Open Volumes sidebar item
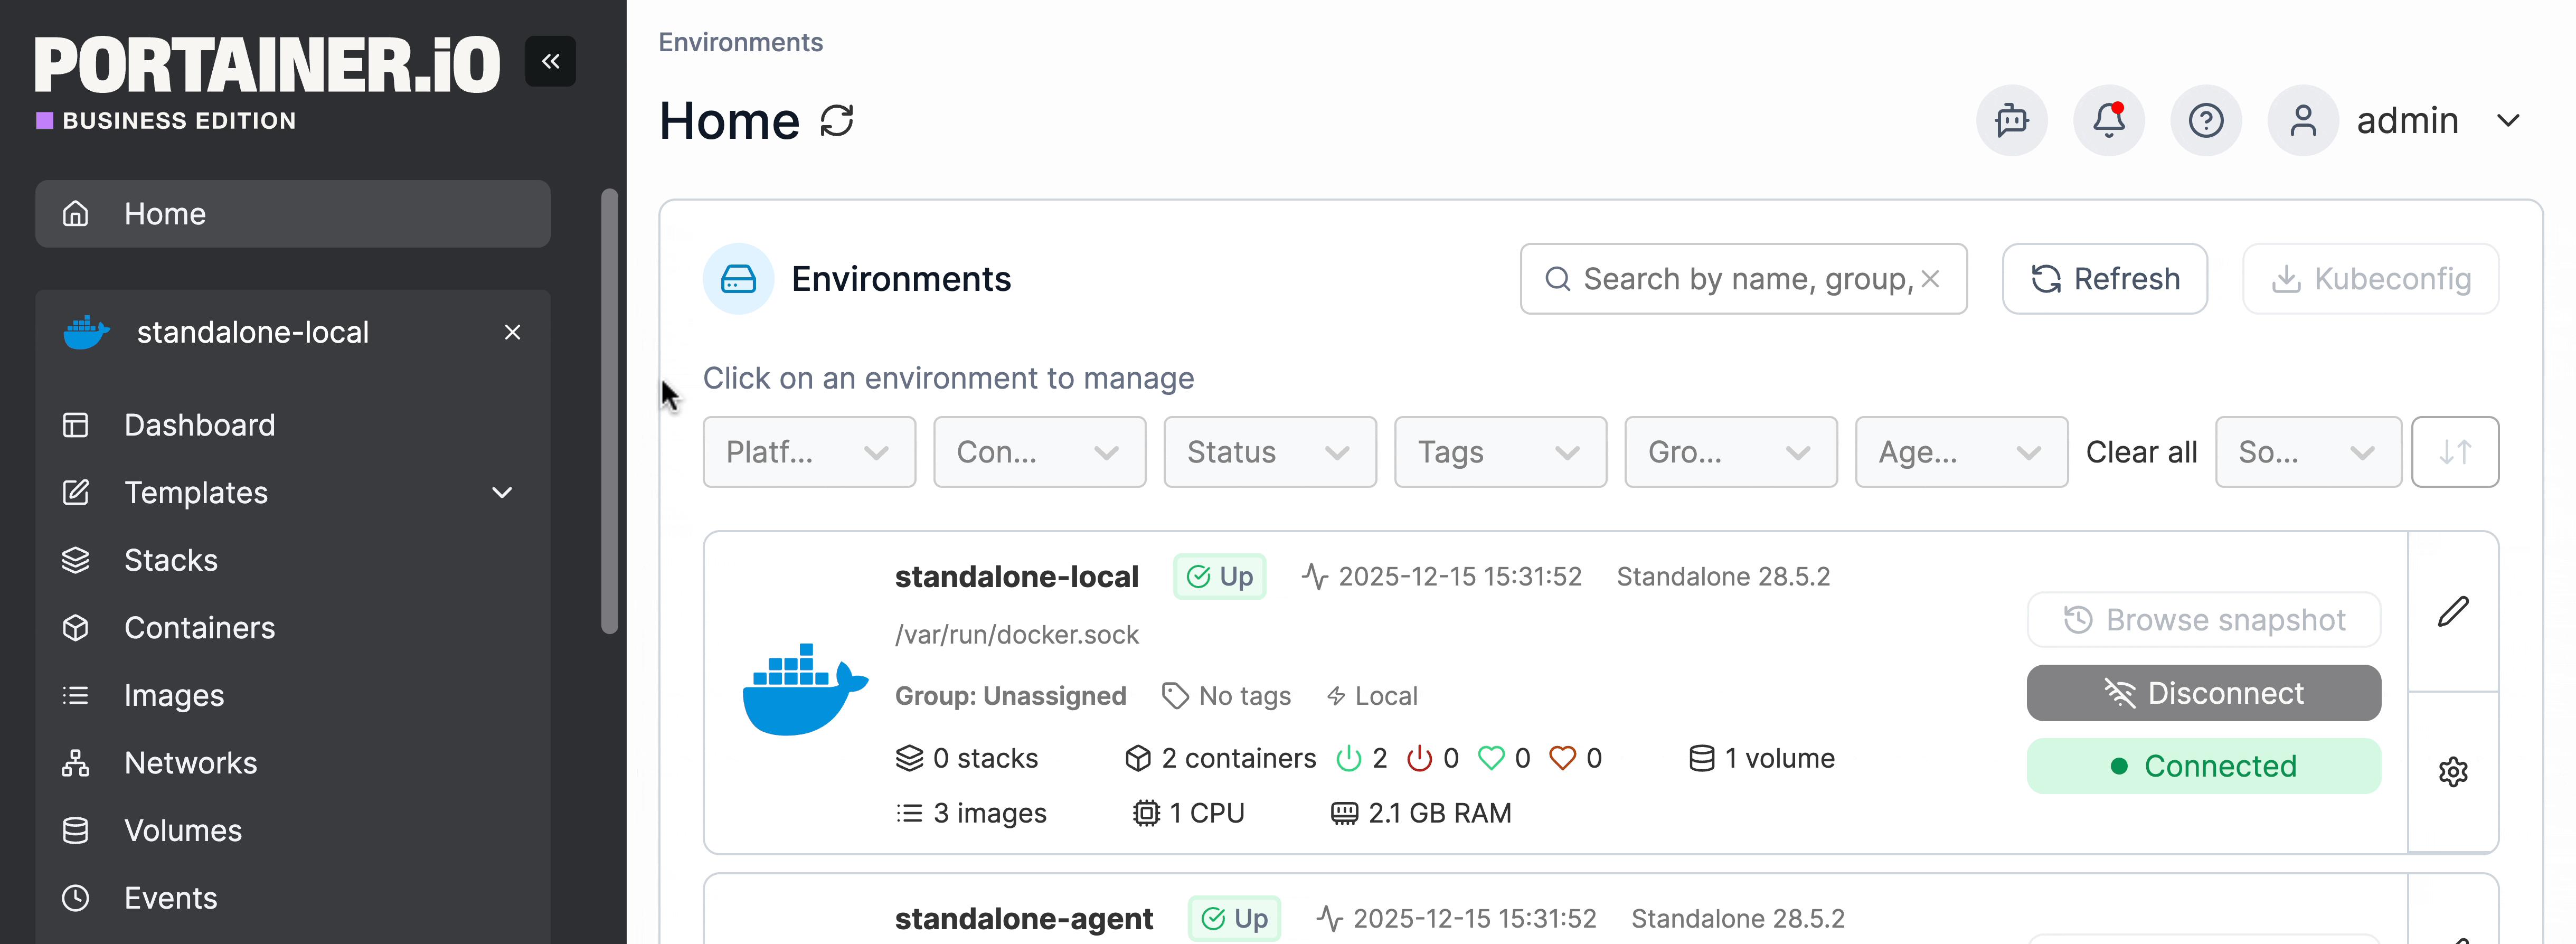This screenshot has height=944, width=2576. [183, 830]
